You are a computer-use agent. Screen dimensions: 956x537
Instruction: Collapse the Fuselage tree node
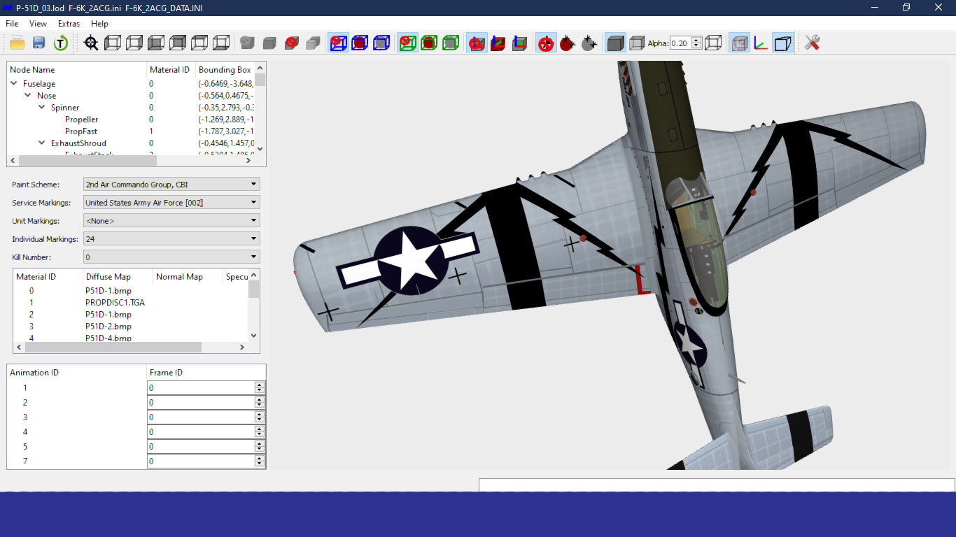tap(14, 84)
